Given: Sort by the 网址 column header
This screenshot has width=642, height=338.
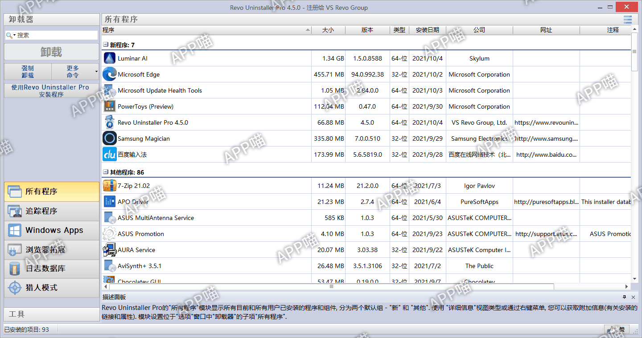Looking at the screenshot, I should (546, 30).
